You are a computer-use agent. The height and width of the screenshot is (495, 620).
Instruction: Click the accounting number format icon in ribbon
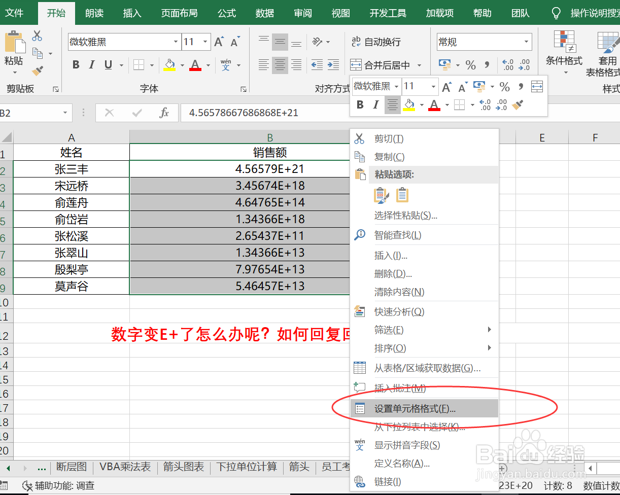pyautogui.click(x=445, y=65)
